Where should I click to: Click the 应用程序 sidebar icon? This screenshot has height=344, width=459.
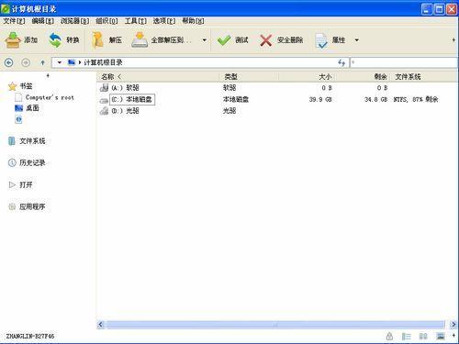click(12, 206)
